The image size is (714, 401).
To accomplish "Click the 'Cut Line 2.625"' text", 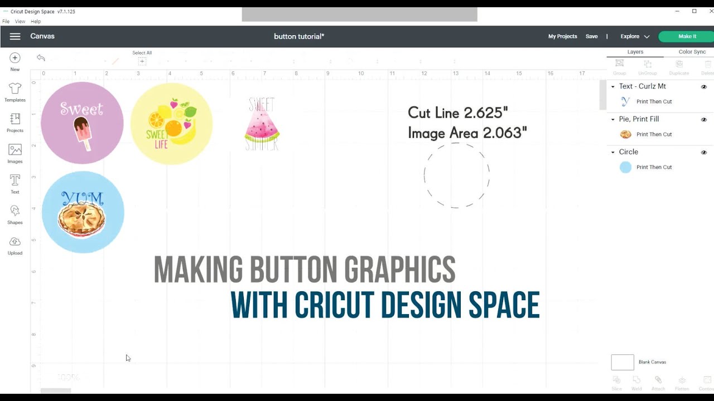I will [457, 113].
